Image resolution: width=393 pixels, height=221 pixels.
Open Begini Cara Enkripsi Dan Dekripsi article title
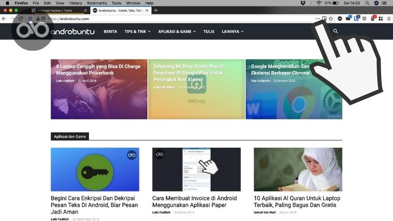click(x=94, y=205)
